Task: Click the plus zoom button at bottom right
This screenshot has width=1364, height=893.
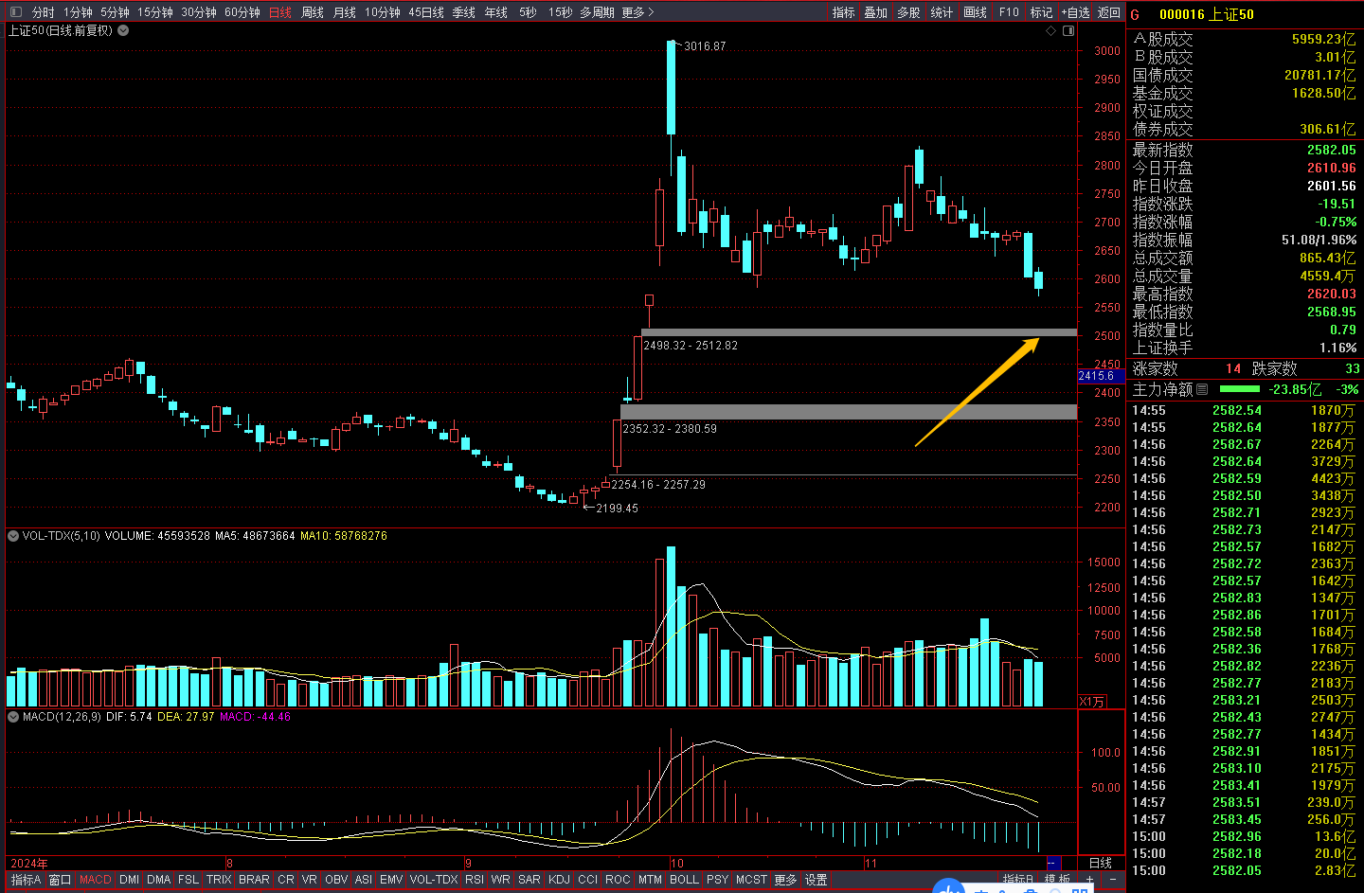Action: tap(1089, 880)
